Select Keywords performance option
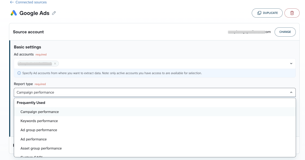Viewport: 305px width, 160px height. point(155,121)
